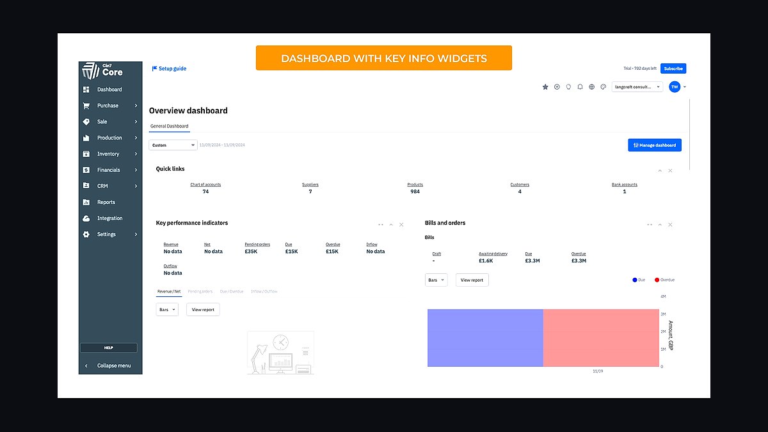Click the CRM contacts icon in sidebar
This screenshot has height=432, width=768.
click(86, 186)
